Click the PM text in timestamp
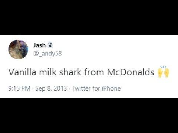The height and width of the screenshot is (133, 178). 26,88
